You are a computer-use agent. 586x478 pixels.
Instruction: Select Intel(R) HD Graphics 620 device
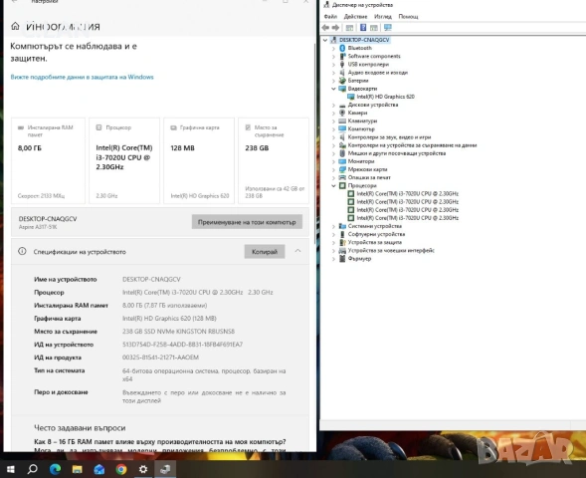pyautogui.click(x=385, y=97)
